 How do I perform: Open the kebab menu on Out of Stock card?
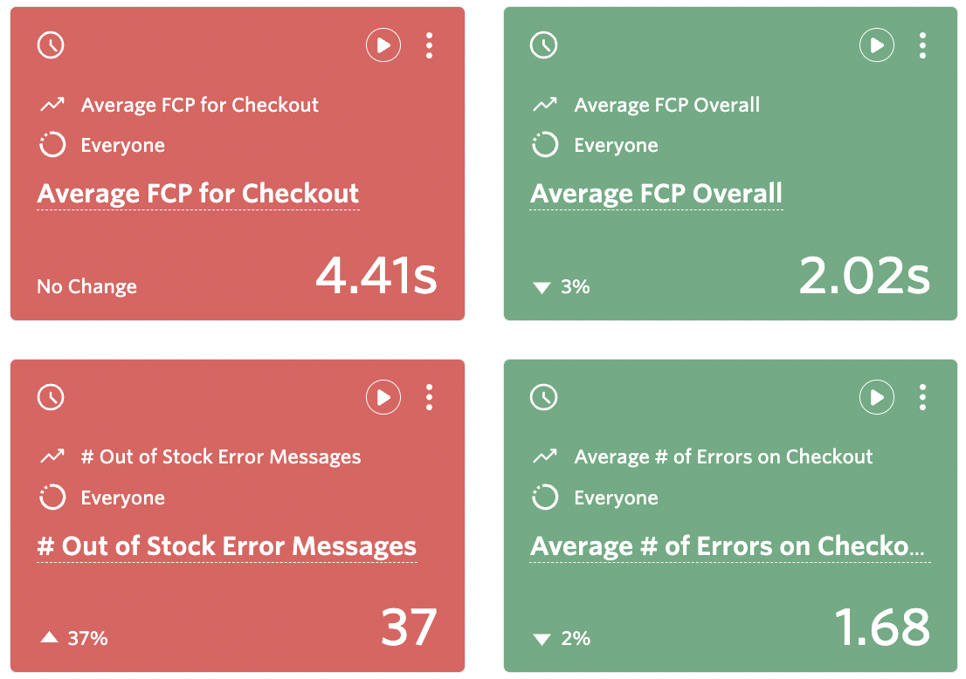coord(430,397)
